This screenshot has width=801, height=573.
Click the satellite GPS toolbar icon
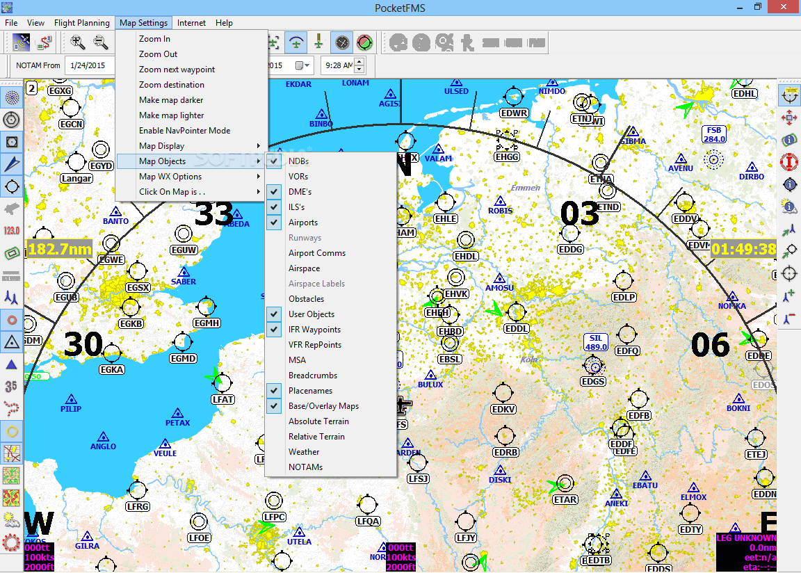pyautogui.click(x=21, y=42)
